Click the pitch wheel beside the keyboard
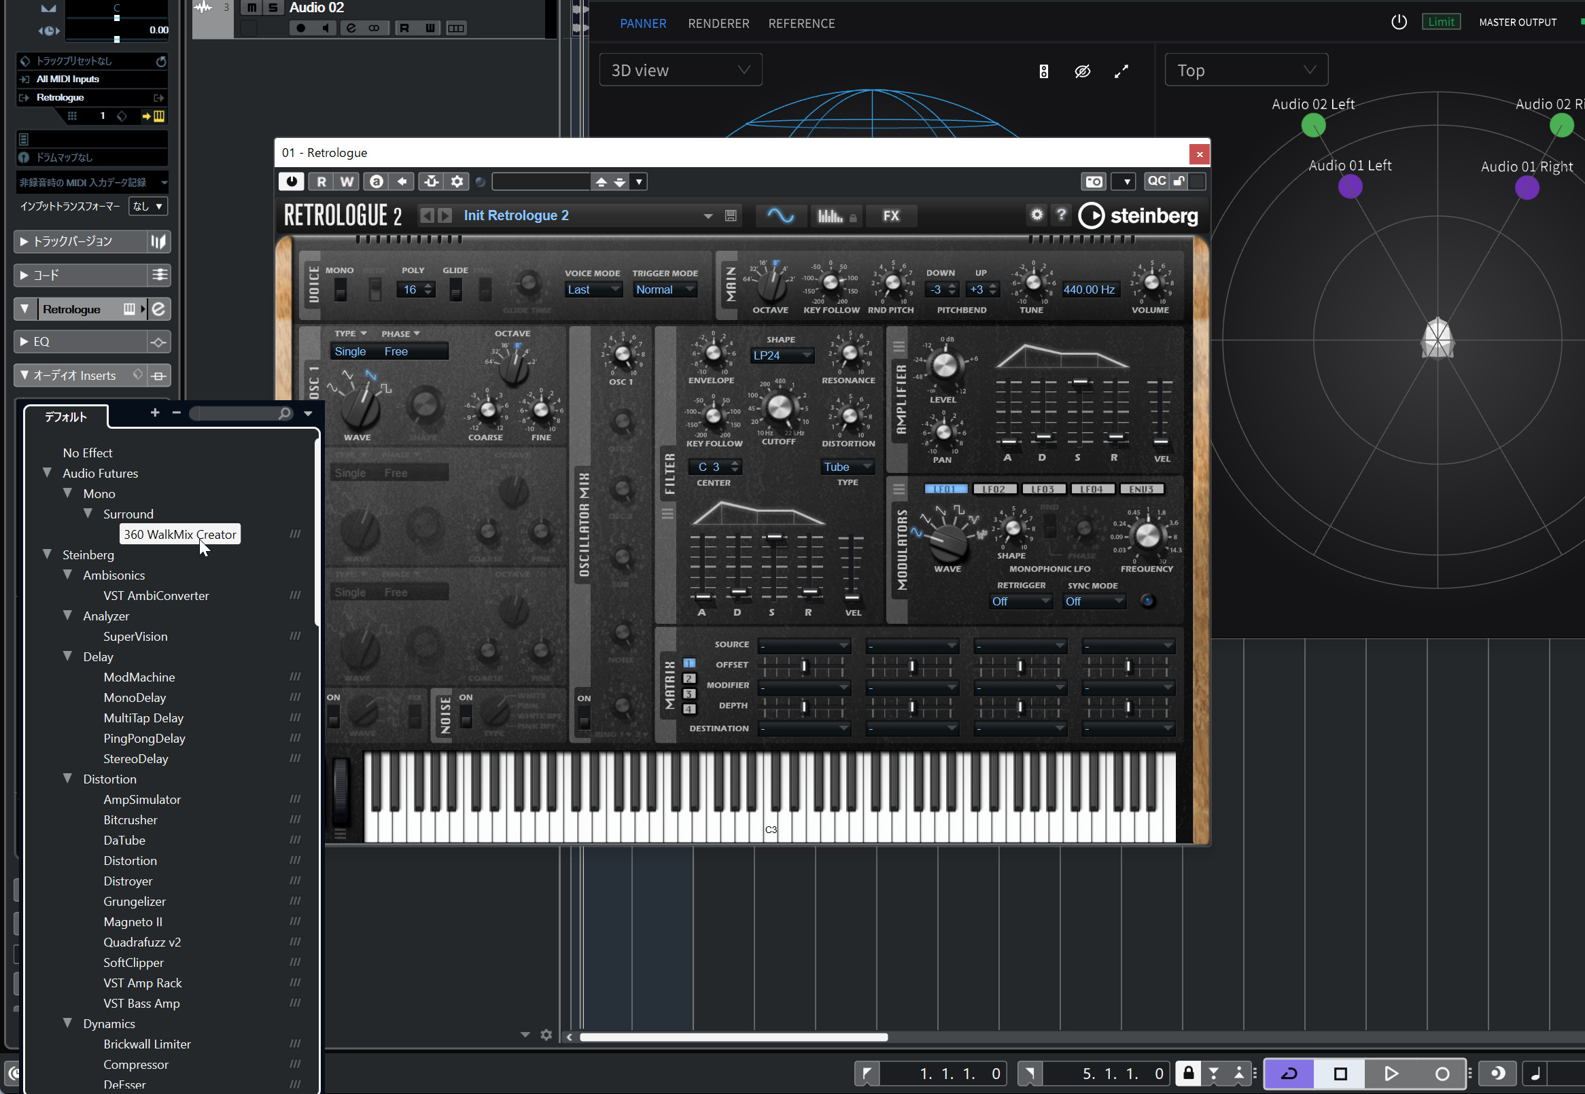This screenshot has width=1585, height=1094. [x=341, y=792]
